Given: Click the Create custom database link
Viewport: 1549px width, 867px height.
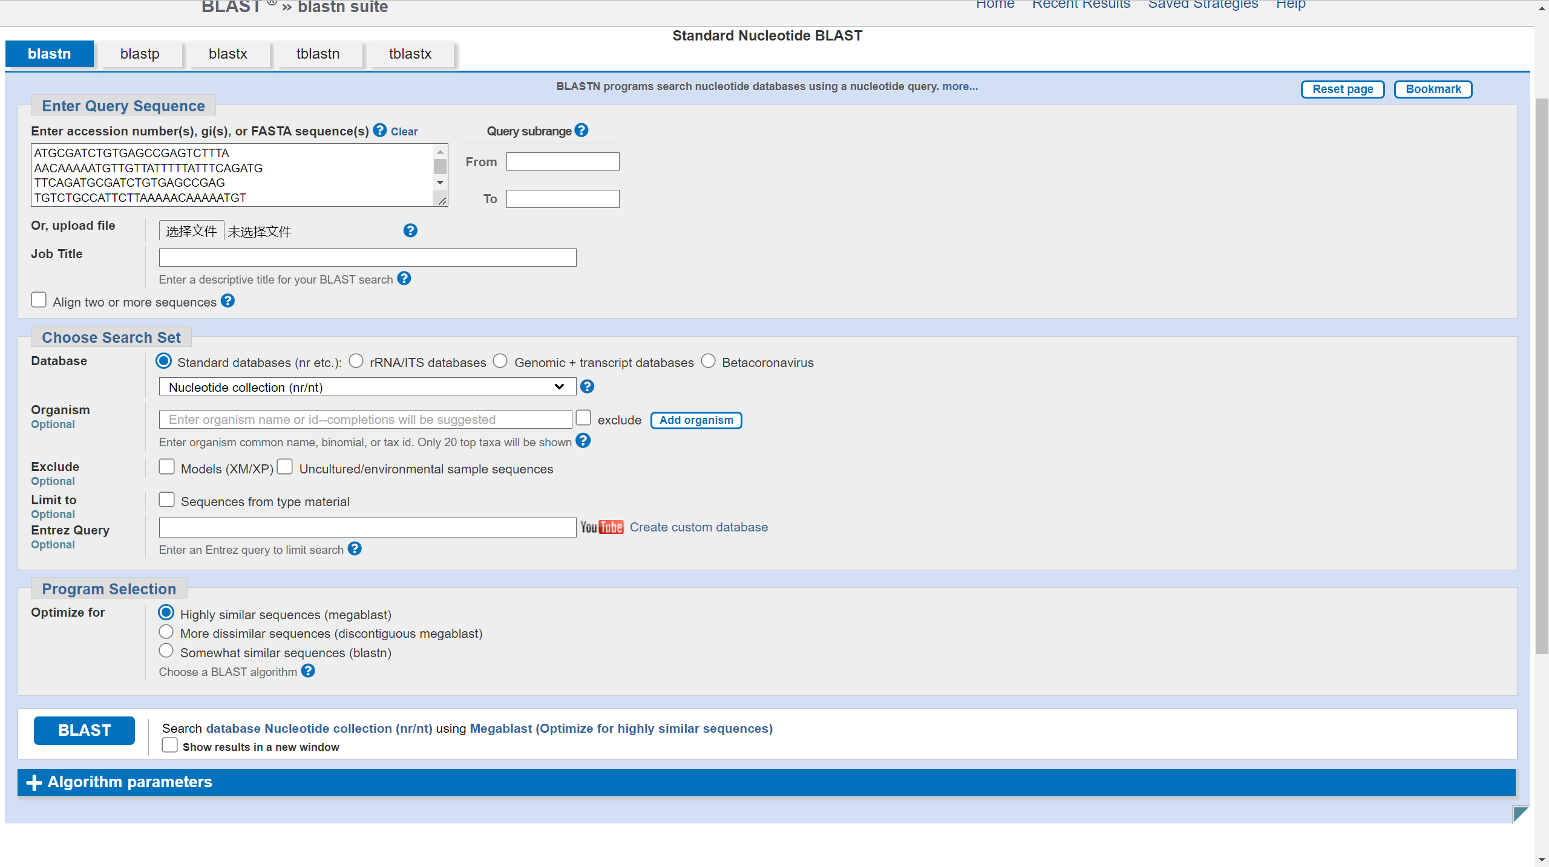Looking at the screenshot, I should (x=698, y=527).
